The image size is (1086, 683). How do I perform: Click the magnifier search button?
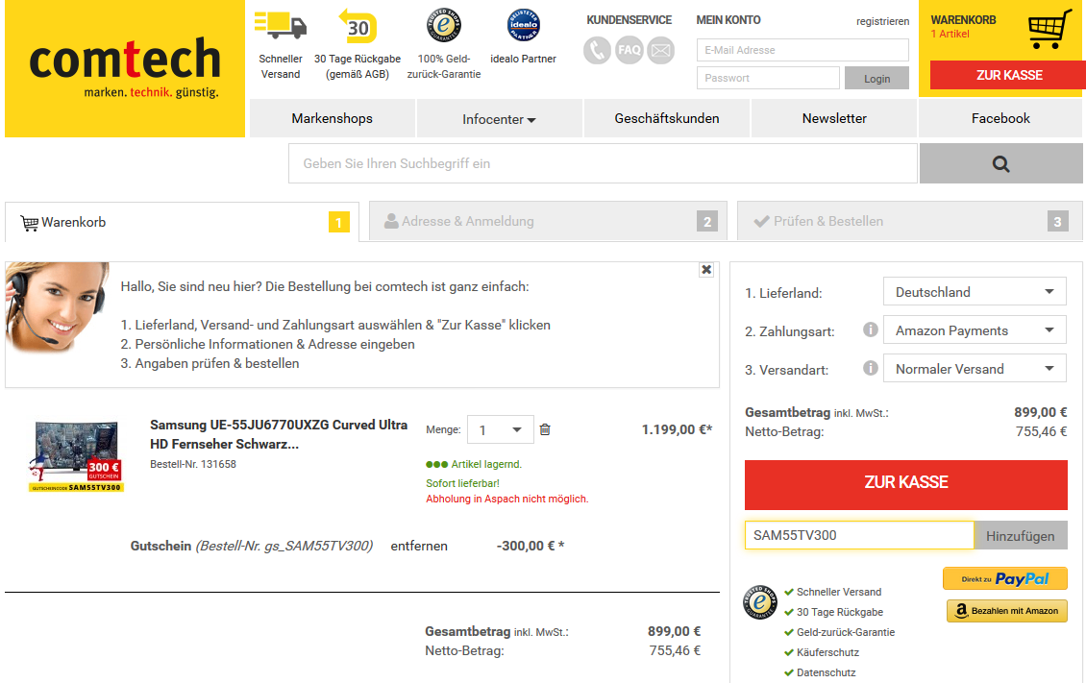1000,164
